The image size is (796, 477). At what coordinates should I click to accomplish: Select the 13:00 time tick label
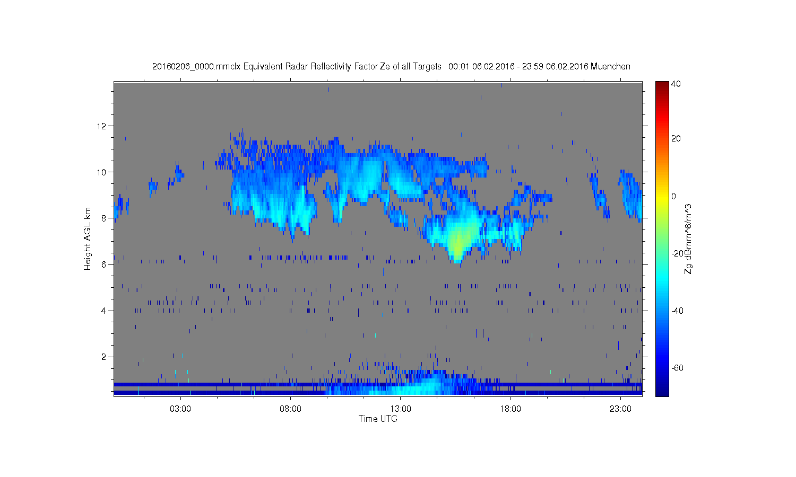tap(401, 409)
